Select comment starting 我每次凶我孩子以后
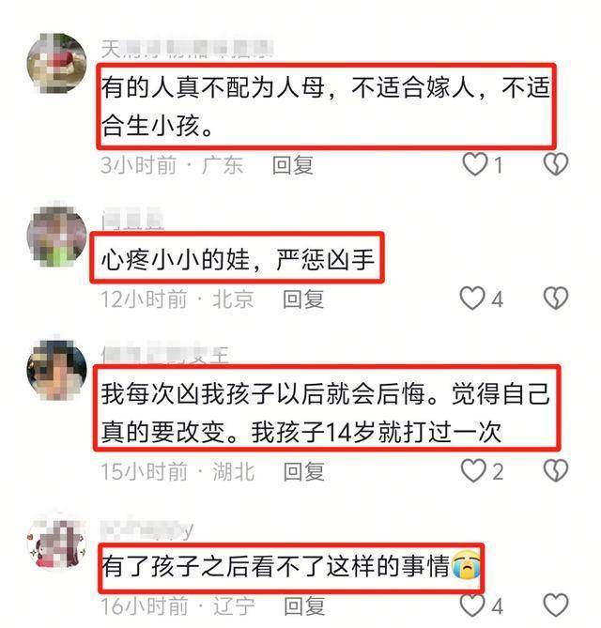 point(325,412)
